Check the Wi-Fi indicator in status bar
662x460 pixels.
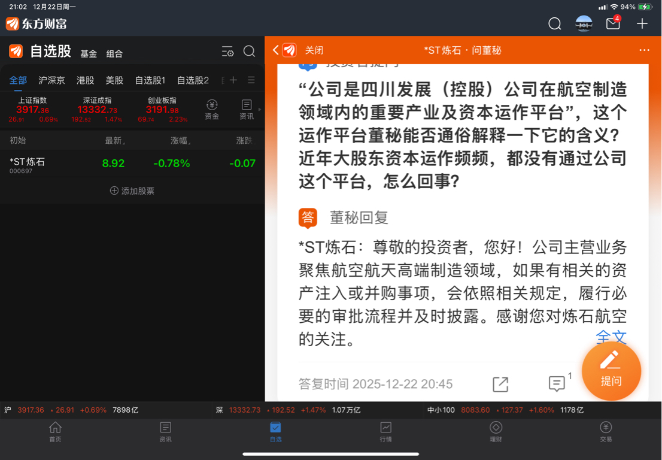click(x=614, y=7)
